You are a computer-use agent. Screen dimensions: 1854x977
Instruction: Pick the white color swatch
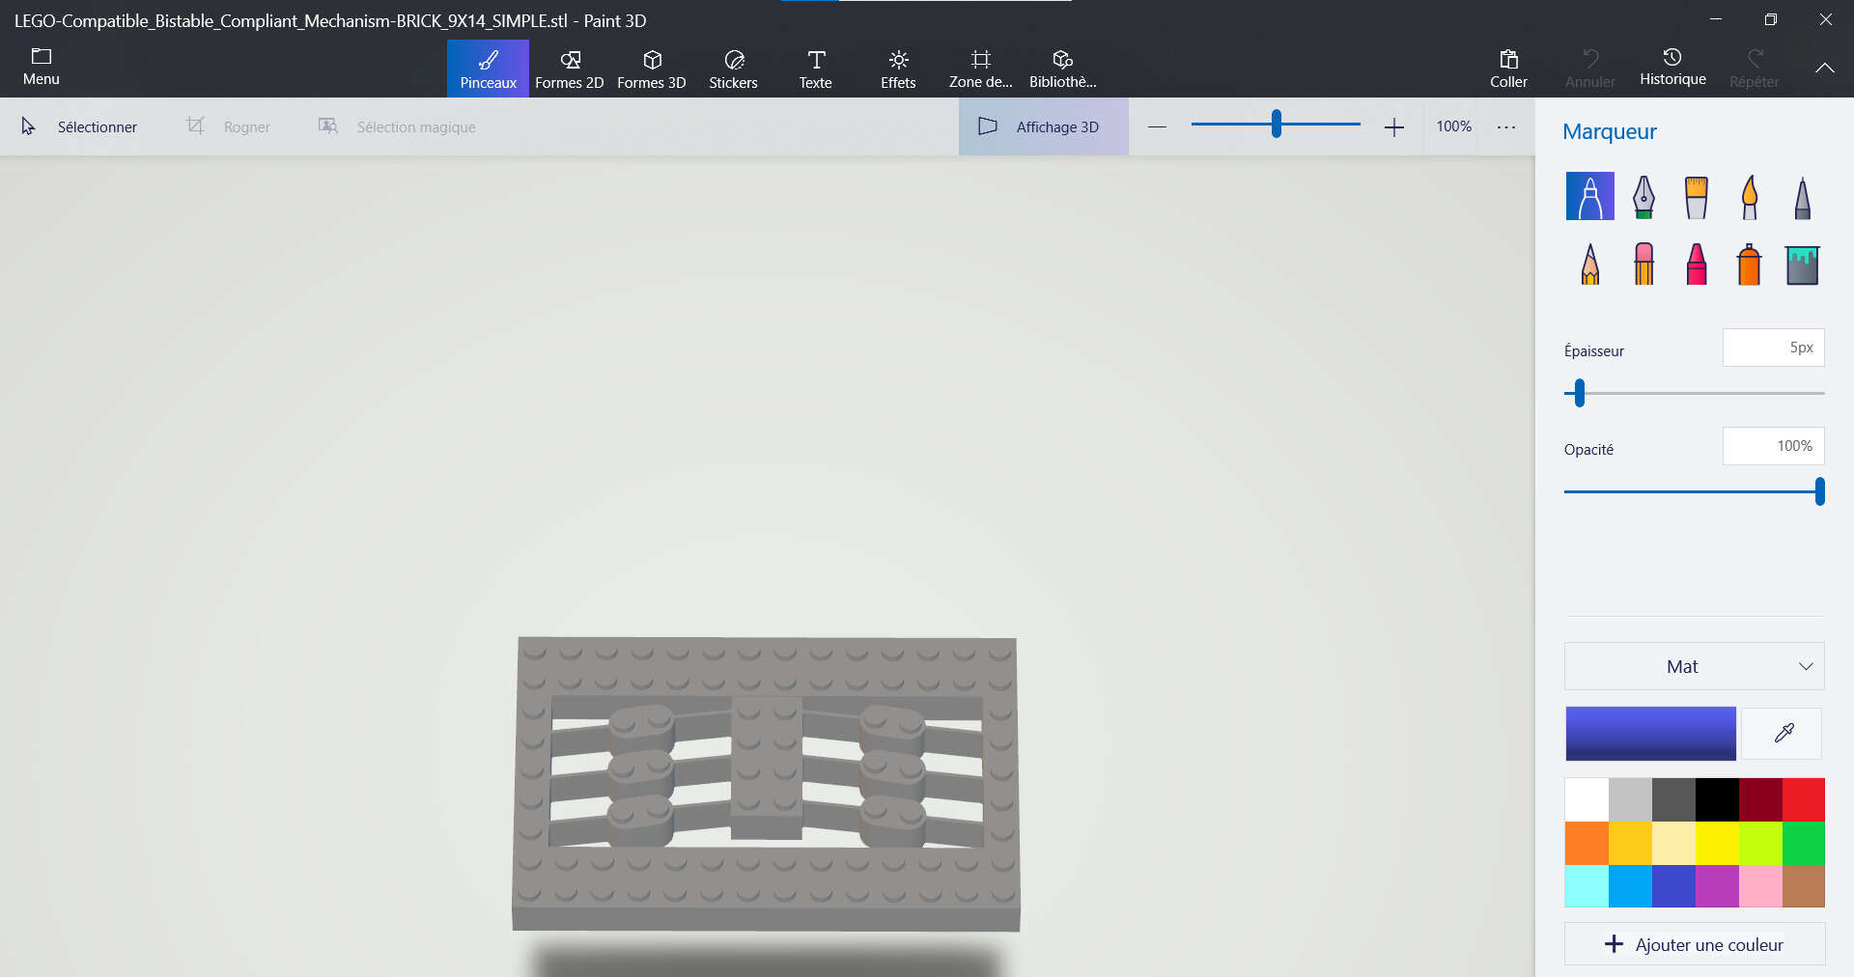coord(1587,799)
